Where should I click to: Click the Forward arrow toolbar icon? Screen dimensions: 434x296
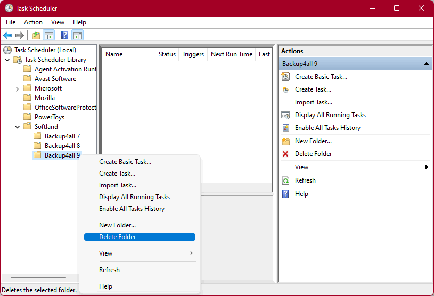point(20,36)
